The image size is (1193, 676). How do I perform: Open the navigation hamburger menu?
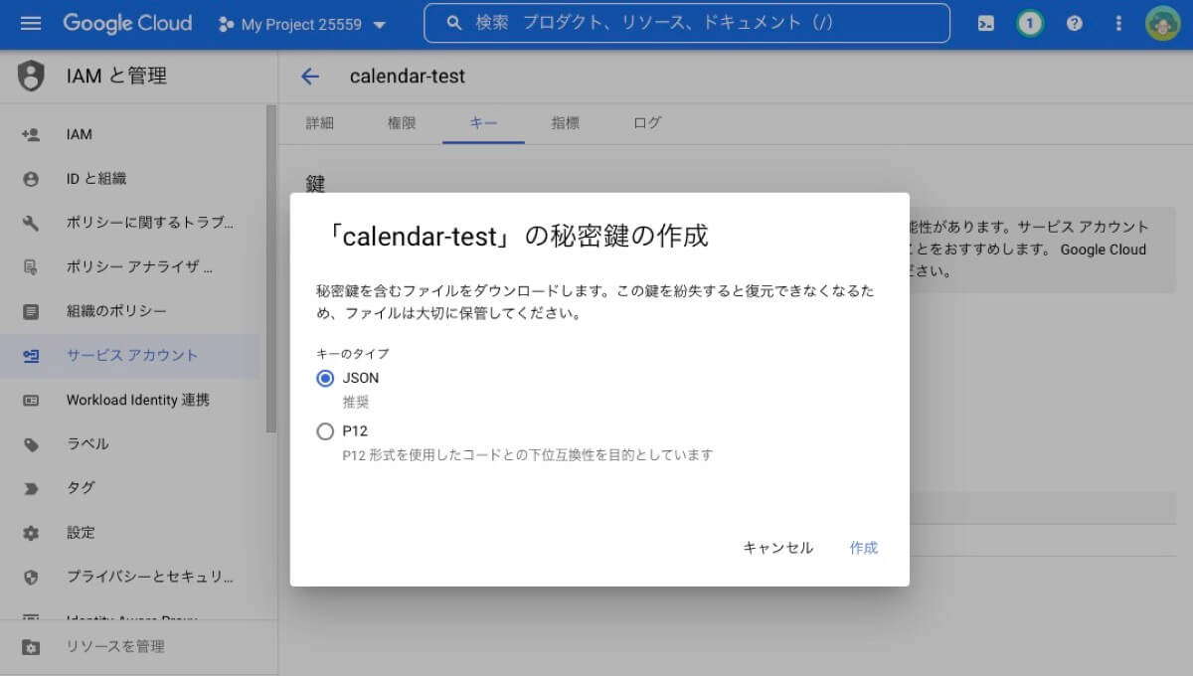[x=29, y=23]
